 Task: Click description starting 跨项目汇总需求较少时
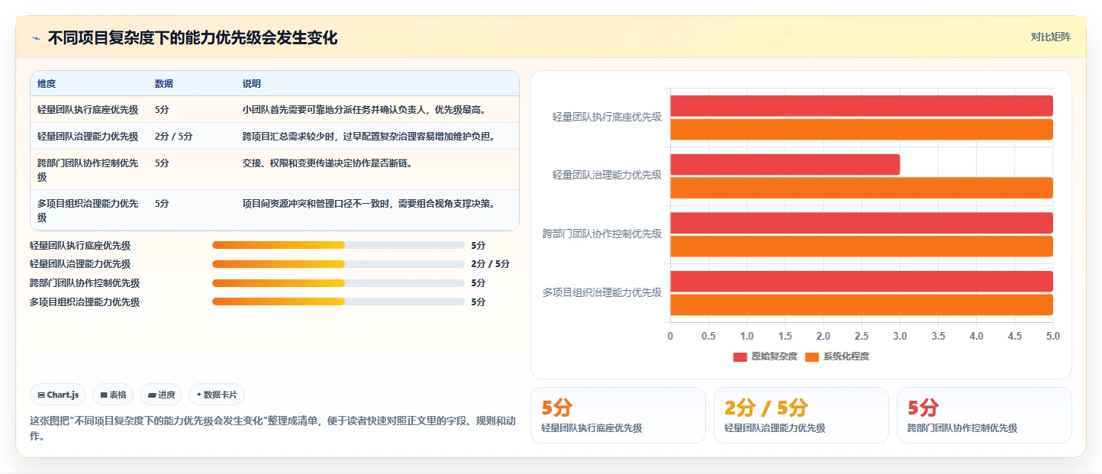(x=370, y=136)
